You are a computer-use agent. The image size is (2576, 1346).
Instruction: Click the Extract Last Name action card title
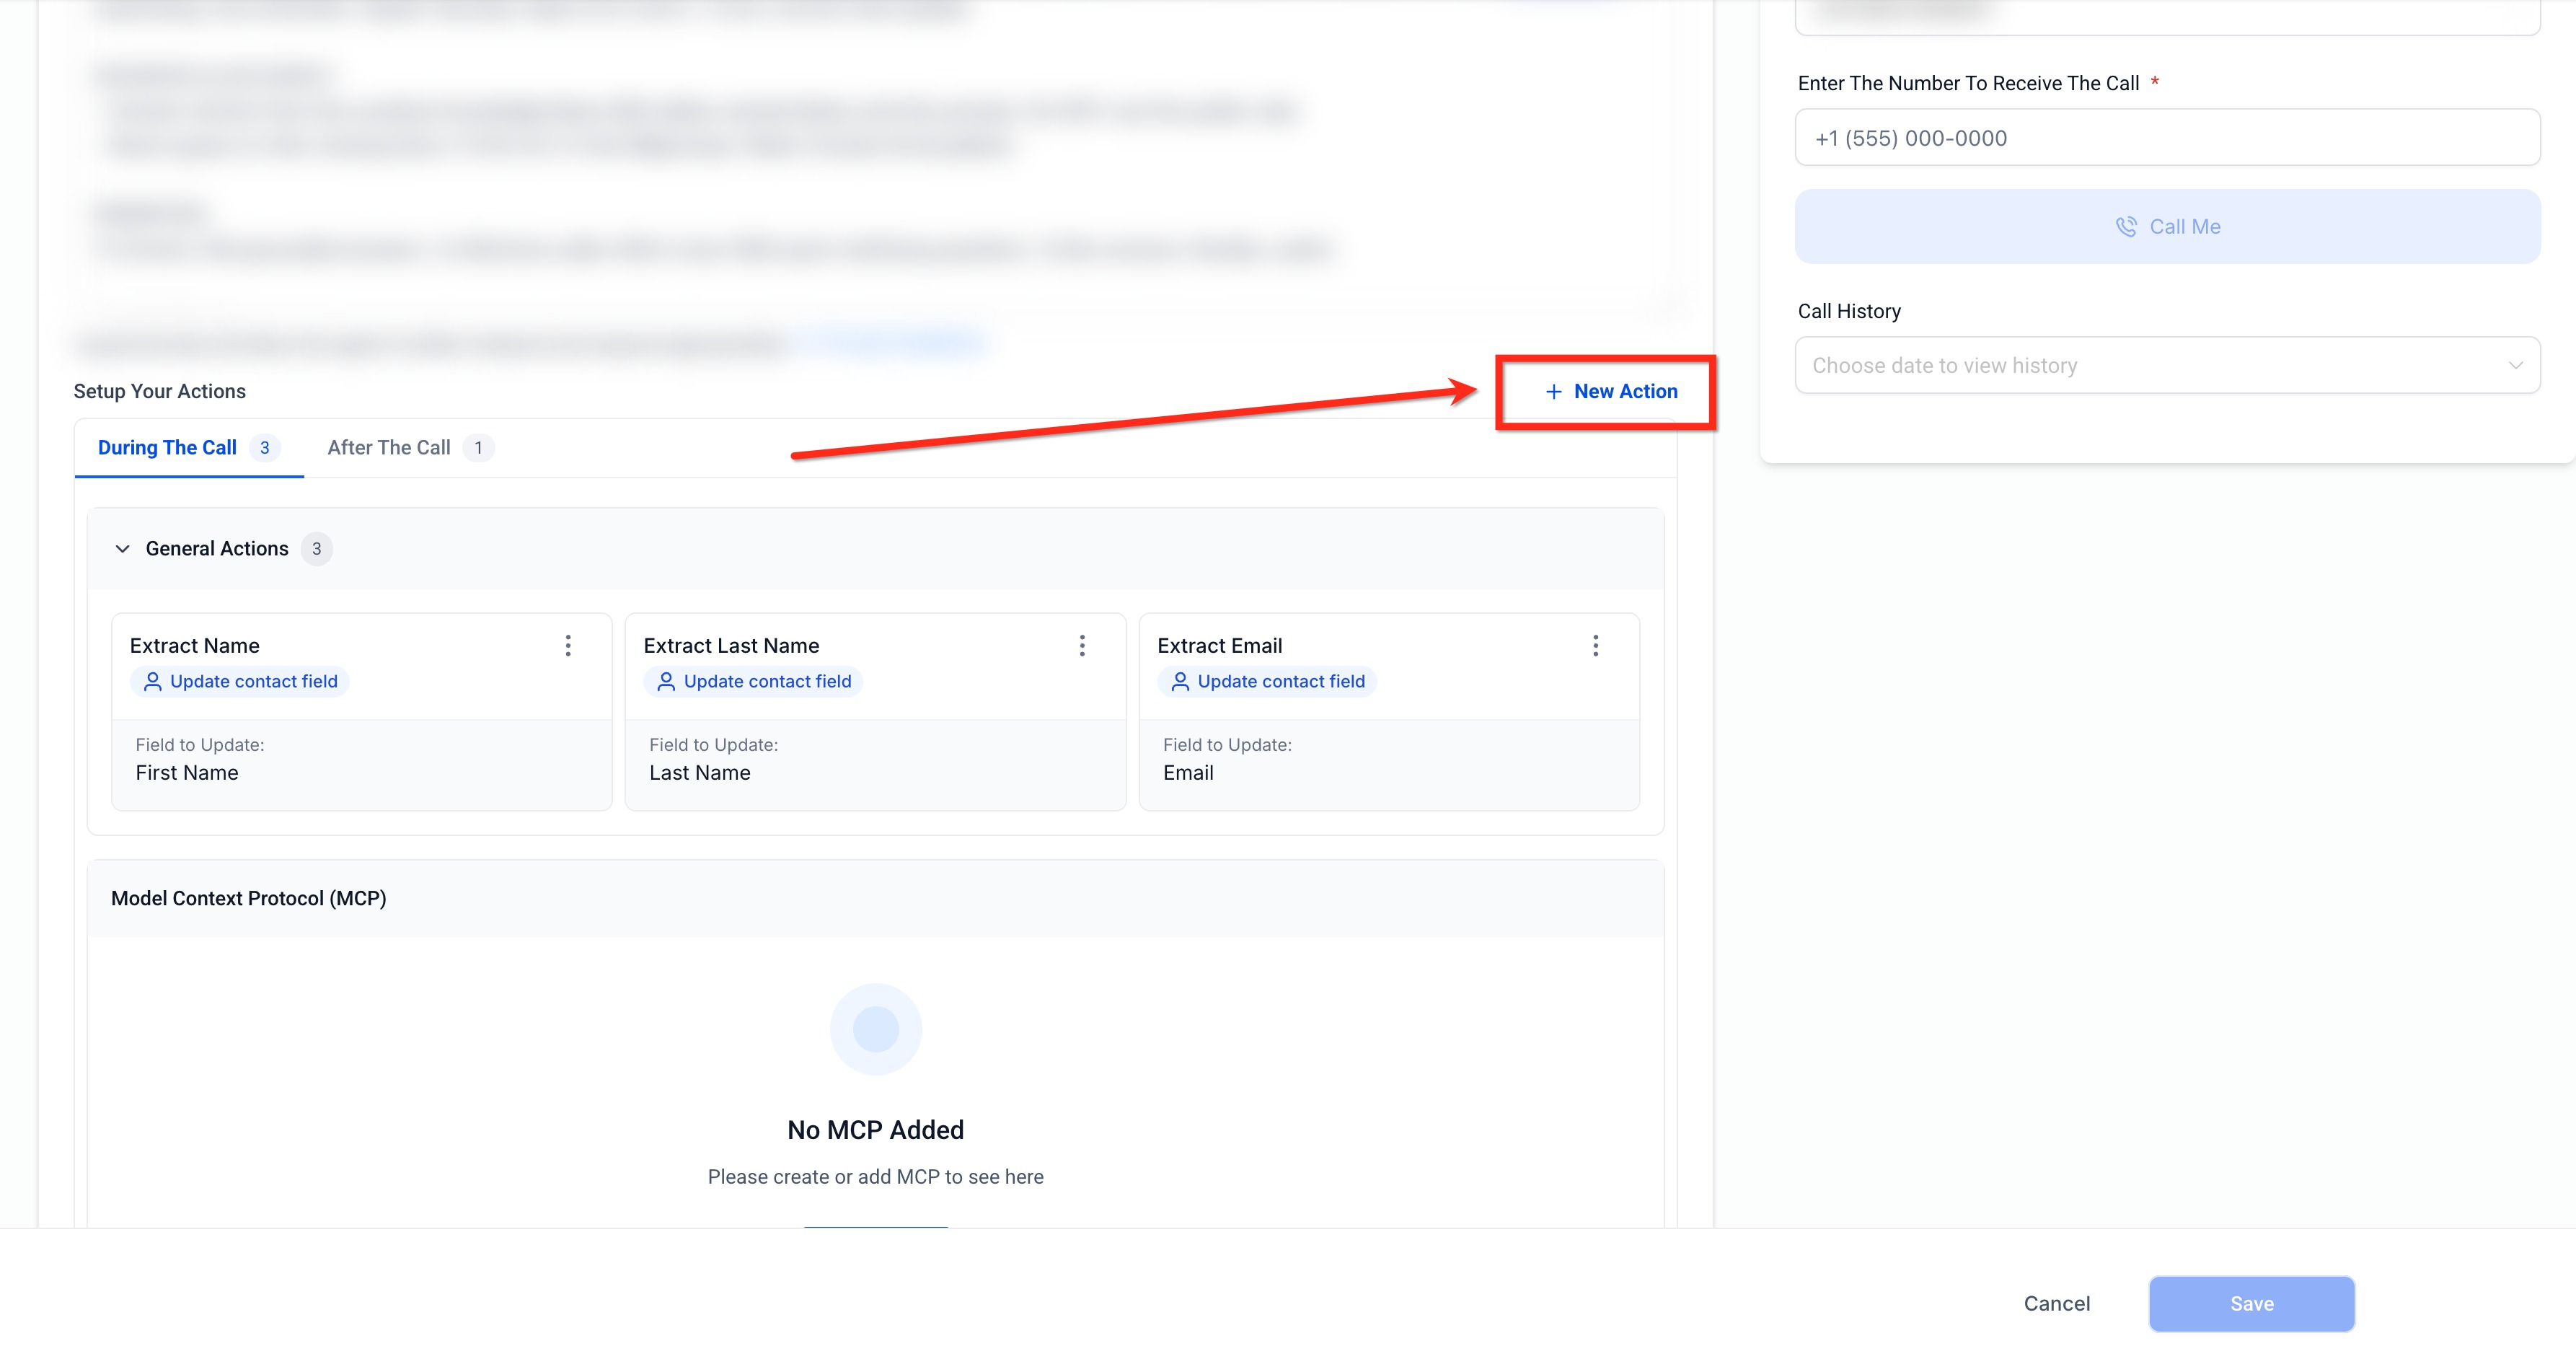(x=731, y=645)
